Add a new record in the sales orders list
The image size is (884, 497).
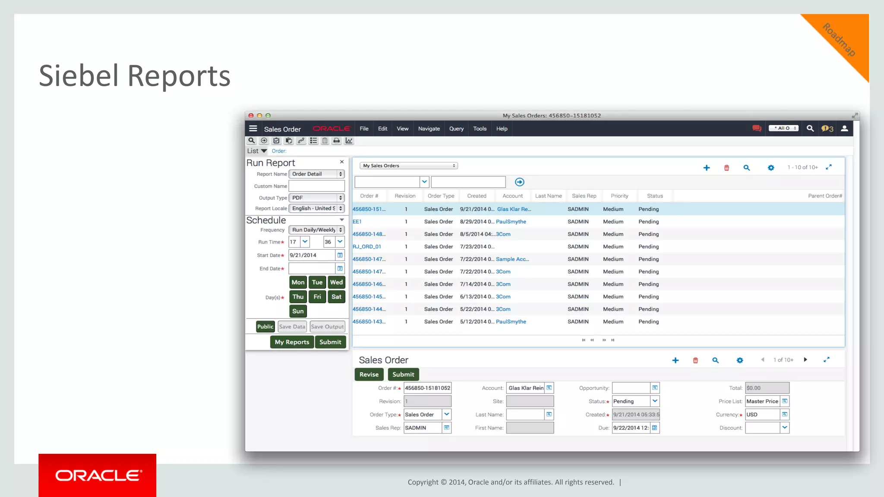tap(707, 168)
